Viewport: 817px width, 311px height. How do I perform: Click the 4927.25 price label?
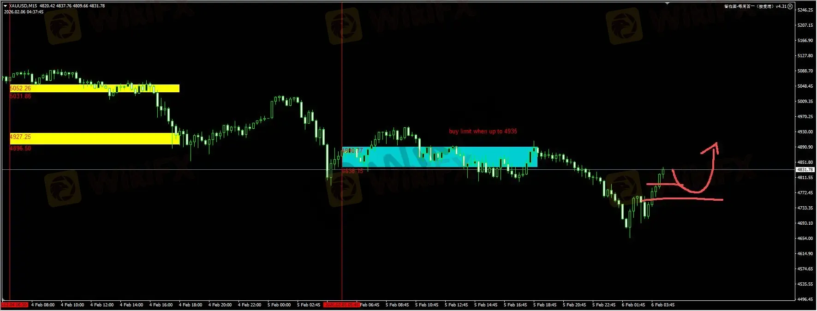point(20,137)
